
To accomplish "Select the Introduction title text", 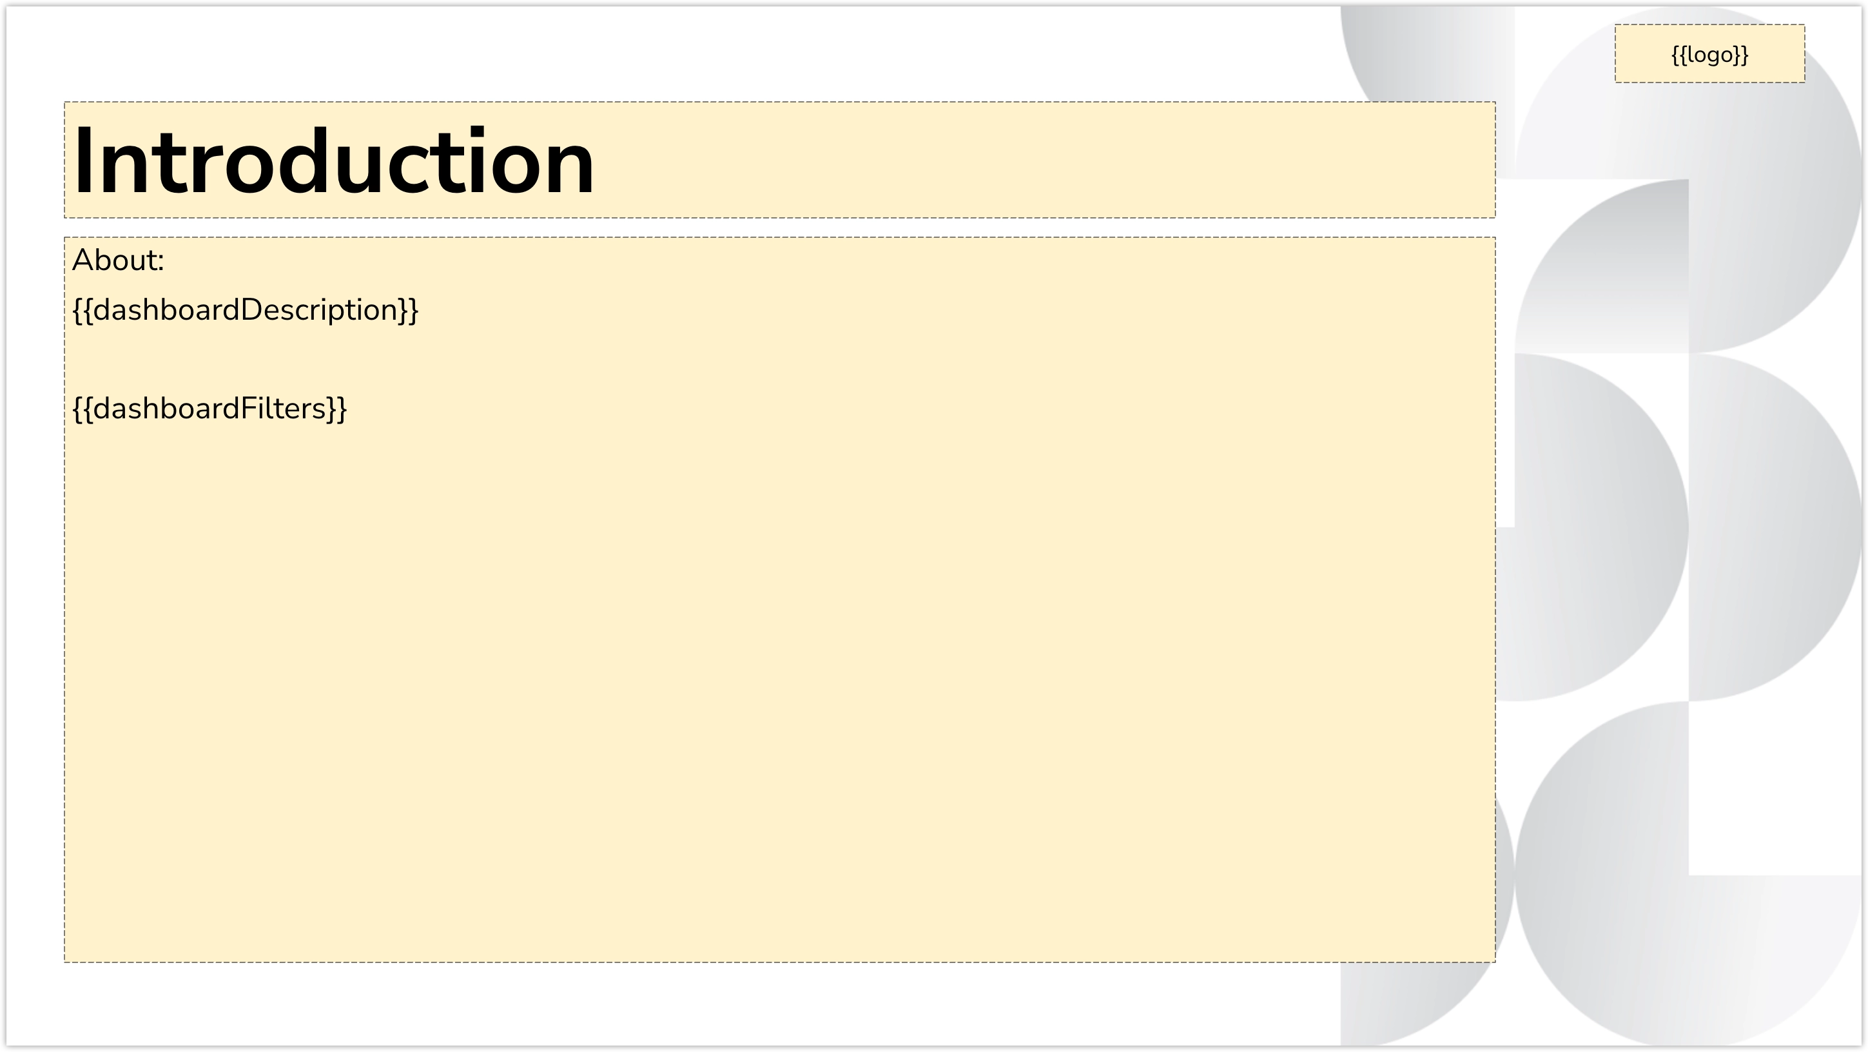I will click(334, 161).
